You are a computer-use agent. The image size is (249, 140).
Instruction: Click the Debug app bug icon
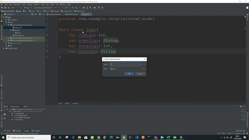click(x=66, y=8)
